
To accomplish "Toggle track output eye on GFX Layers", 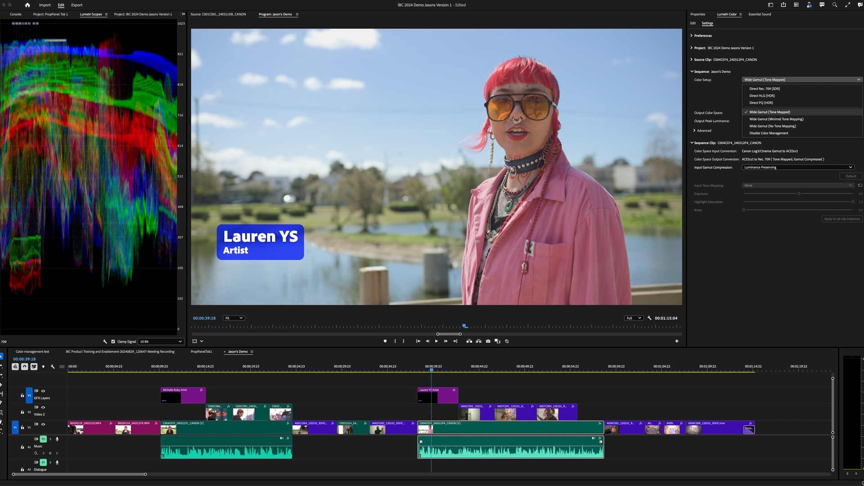I will [43, 391].
